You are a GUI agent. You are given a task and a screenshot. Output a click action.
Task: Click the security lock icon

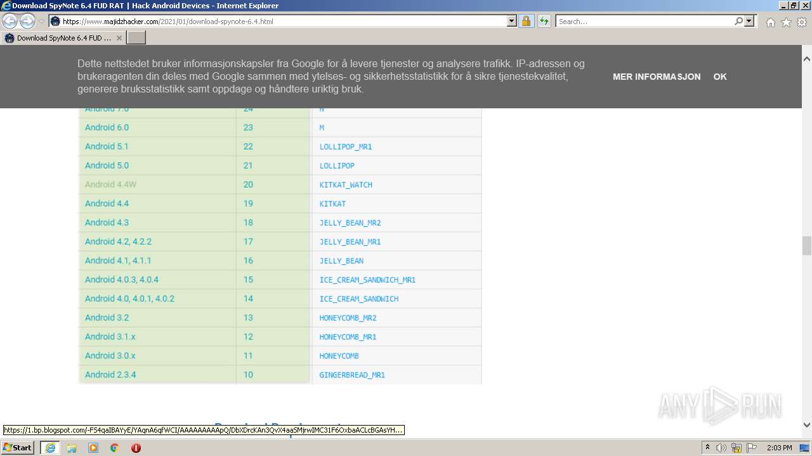pyautogui.click(x=526, y=21)
